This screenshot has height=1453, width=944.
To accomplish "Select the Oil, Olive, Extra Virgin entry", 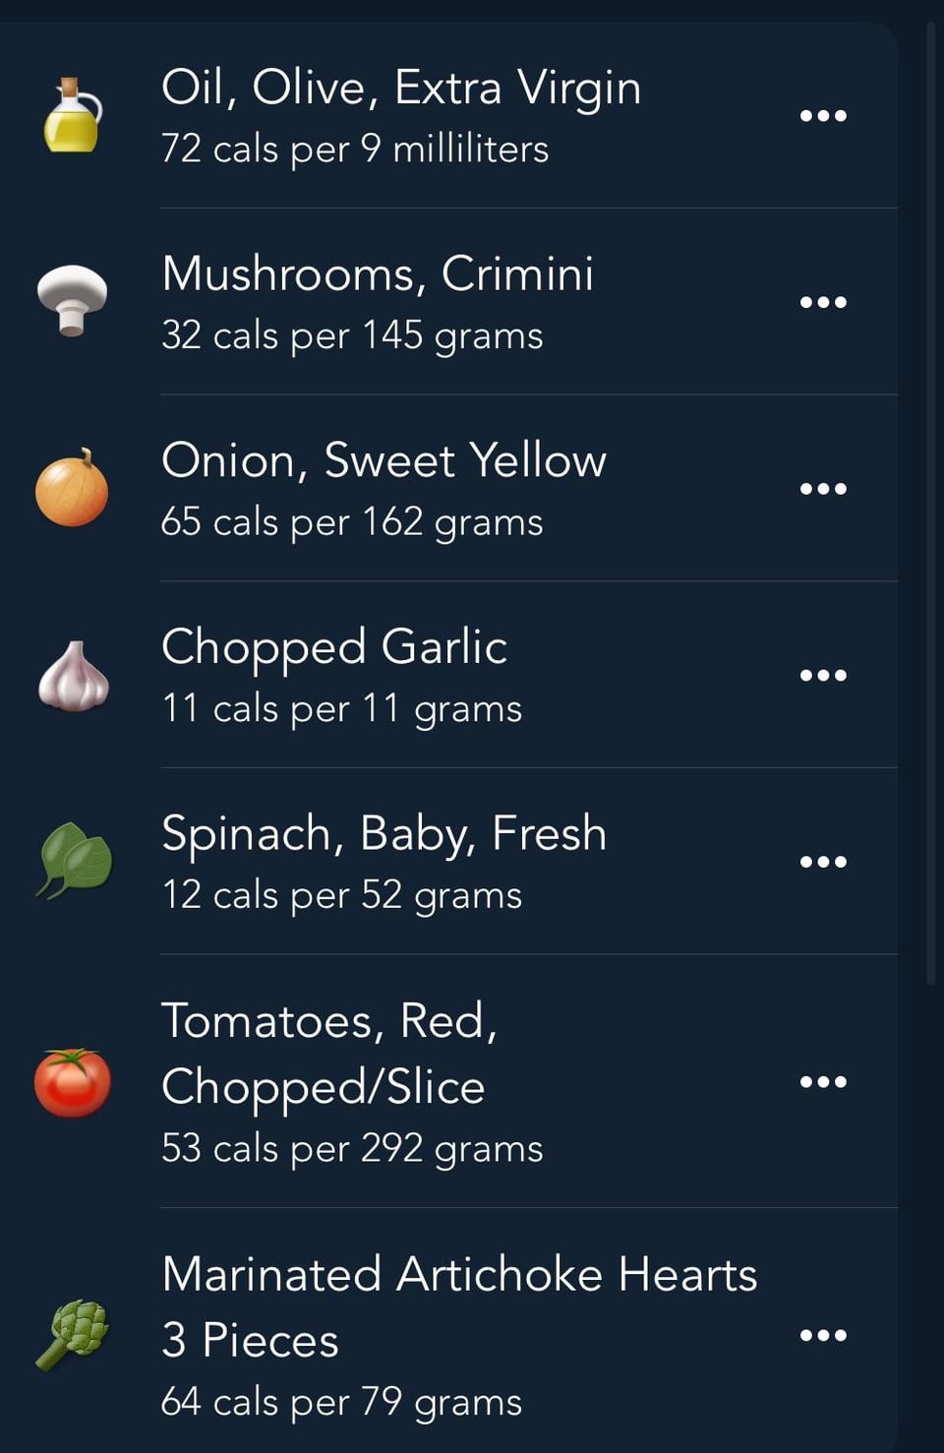I will pos(448,115).
